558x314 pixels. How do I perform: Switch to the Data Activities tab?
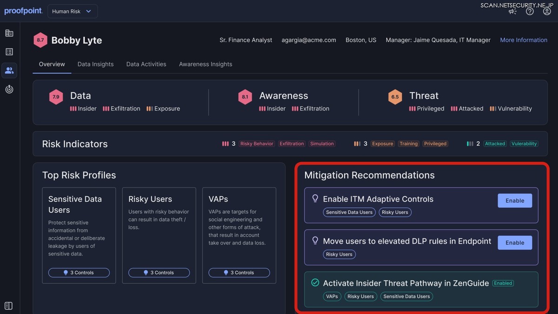click(x=146, y=64)
